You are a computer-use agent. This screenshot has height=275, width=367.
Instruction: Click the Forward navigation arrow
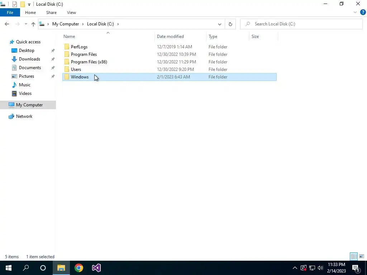click(17, 24)
